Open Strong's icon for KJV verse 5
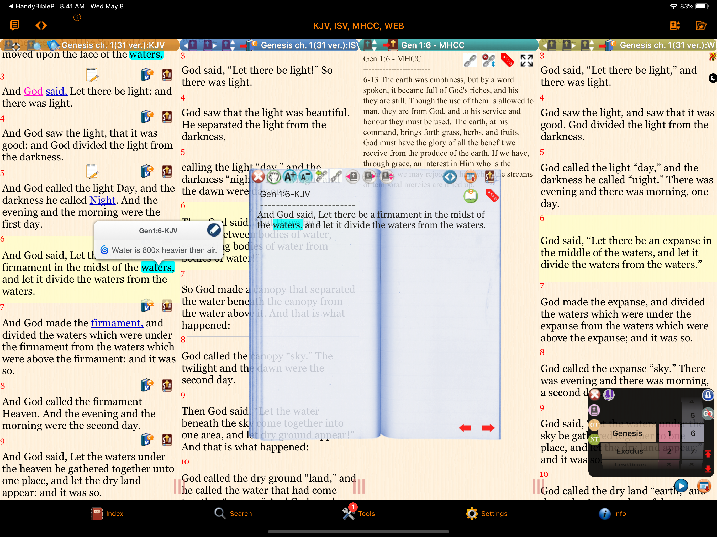Screen dimensions: 717x537 pyautogui.click(x=167, y=171)
